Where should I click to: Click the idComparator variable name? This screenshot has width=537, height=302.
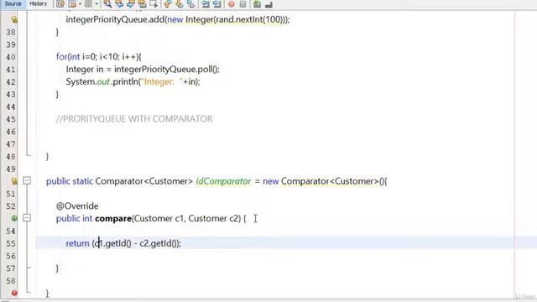coord(223,181)
